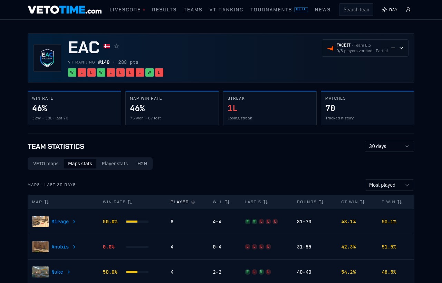Sort table by W–L column

[221, 202]
